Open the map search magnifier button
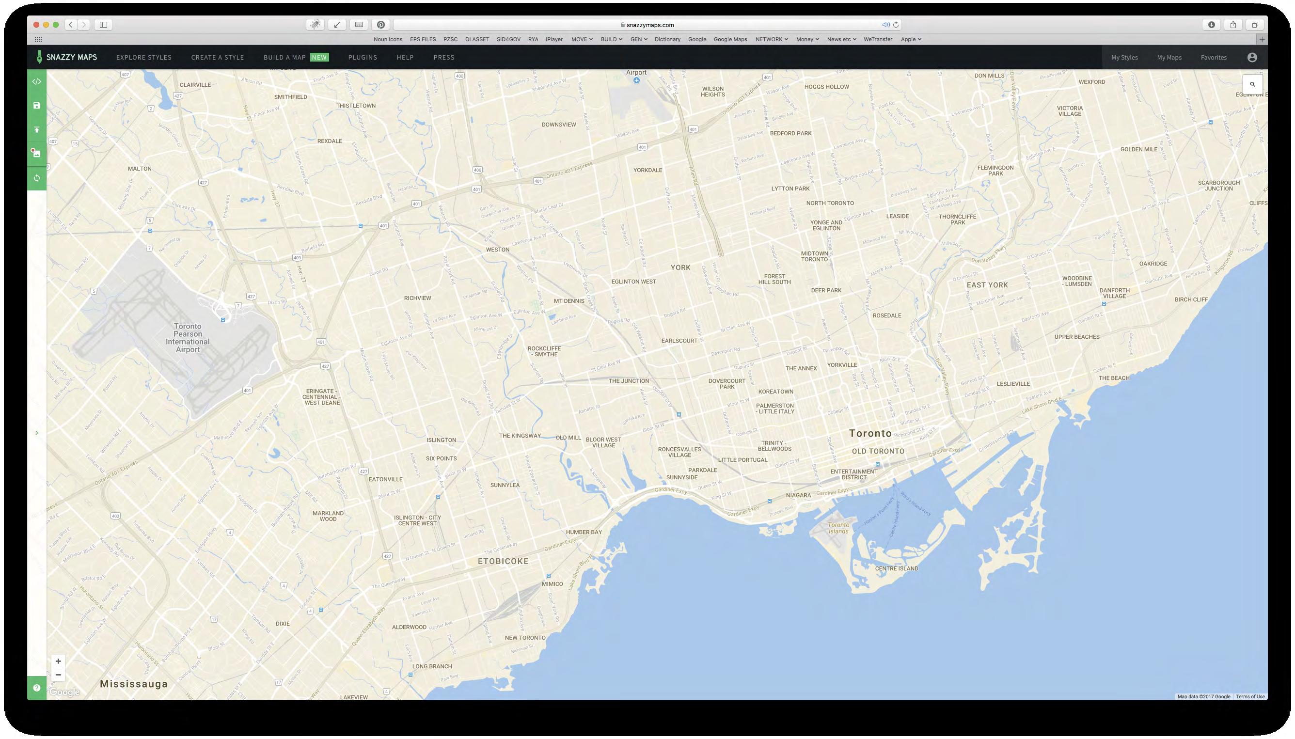The width and height of the screenshot is (1295, 739). tap(1252, 84)
